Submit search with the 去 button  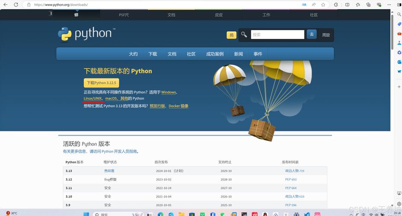click(x=312, y=34)
